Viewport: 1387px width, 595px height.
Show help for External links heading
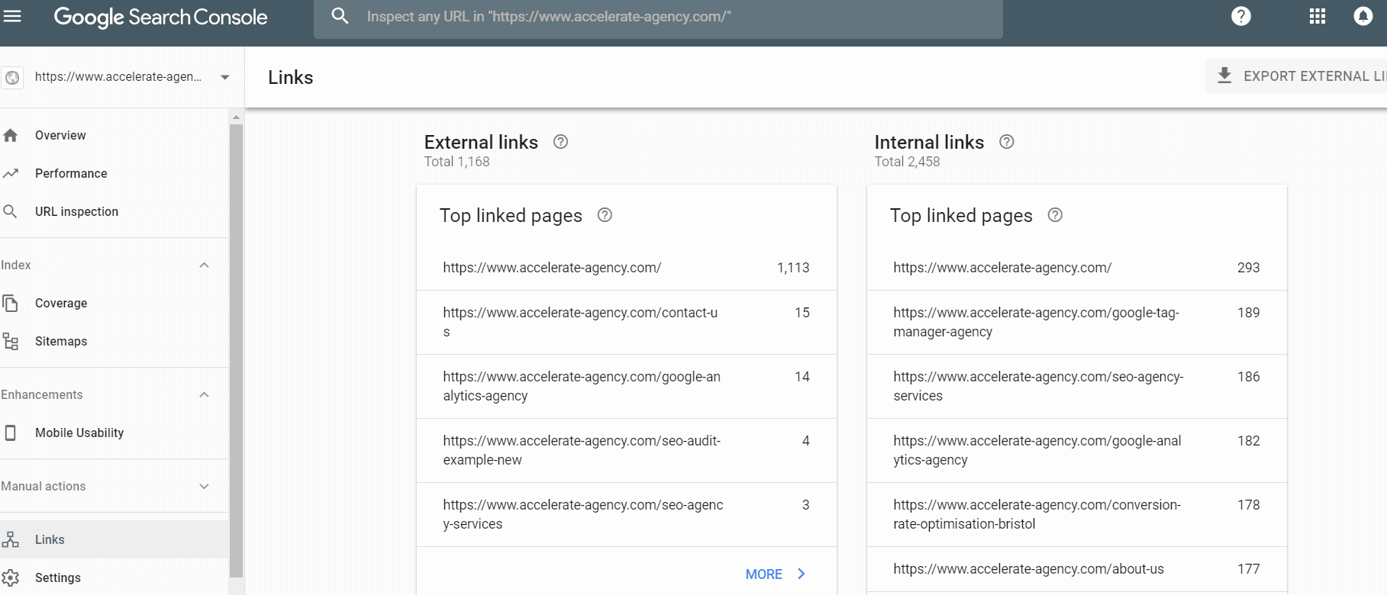pyautogui.click(x=560, y=142)
